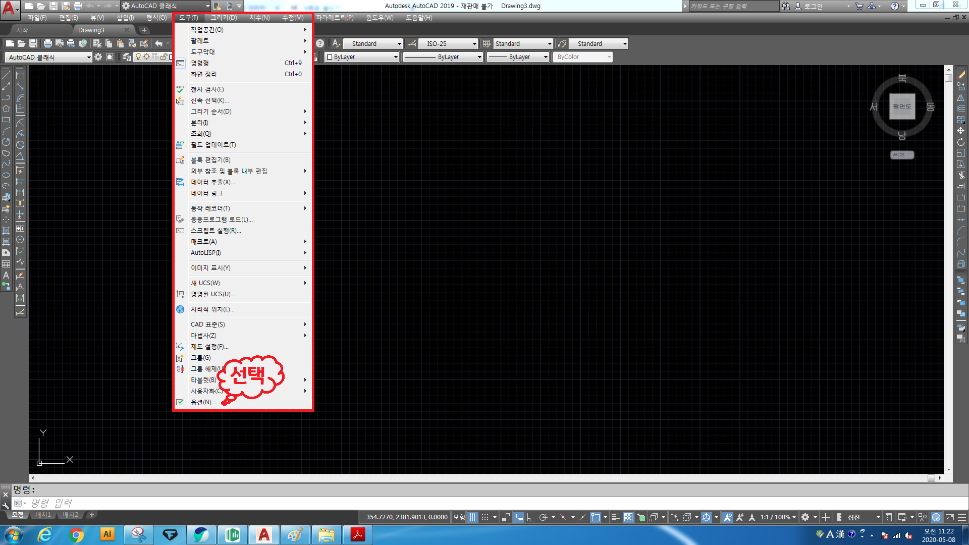Open Chrome from the Windows taskbar
This screenshot has height=545, width=969.
click(x=76, y=534)
